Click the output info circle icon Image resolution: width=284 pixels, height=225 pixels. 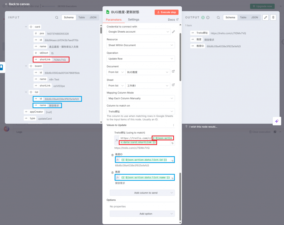208,18
